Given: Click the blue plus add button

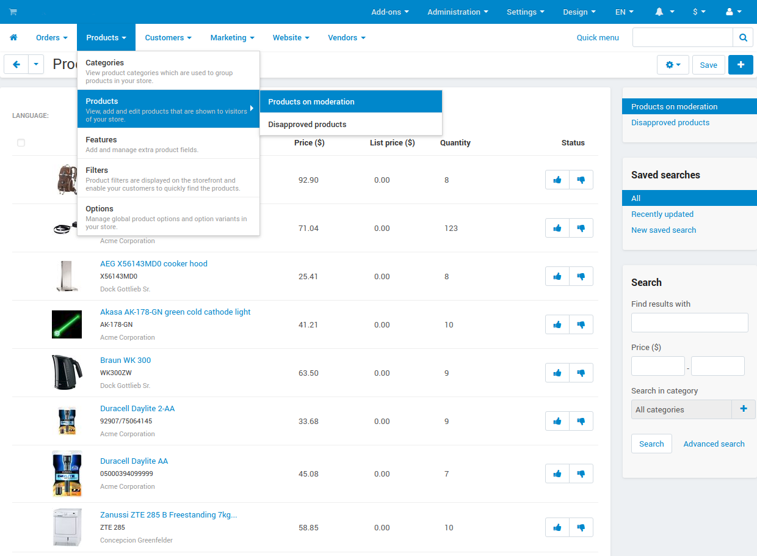Looking at the screenshot, I should click(741, 65).
